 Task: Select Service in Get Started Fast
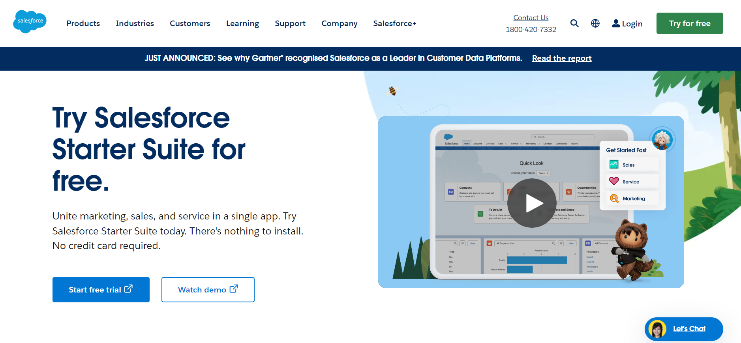(632, 182)
